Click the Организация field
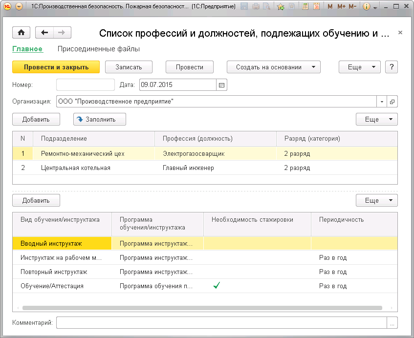 click(x=216, y=101)
